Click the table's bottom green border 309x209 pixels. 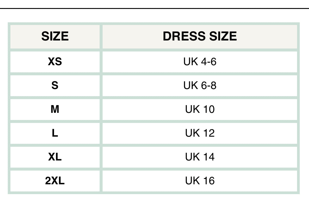(154, 193)
